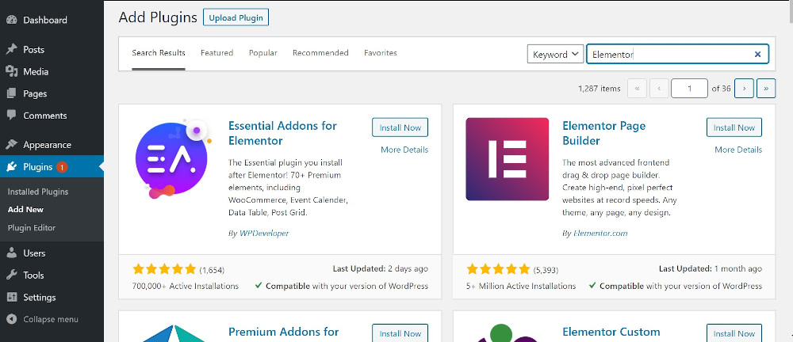Viewport: 793px width, 342px height.
Task: Install Essential Addons for Elementor
Action: coord(400,127)
